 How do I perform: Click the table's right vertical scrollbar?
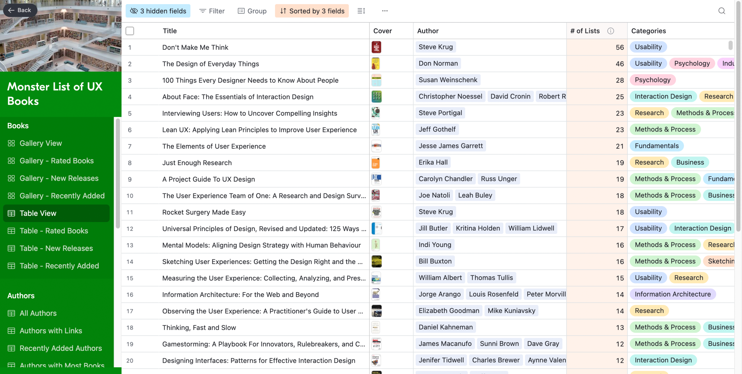tap(738, 116)
